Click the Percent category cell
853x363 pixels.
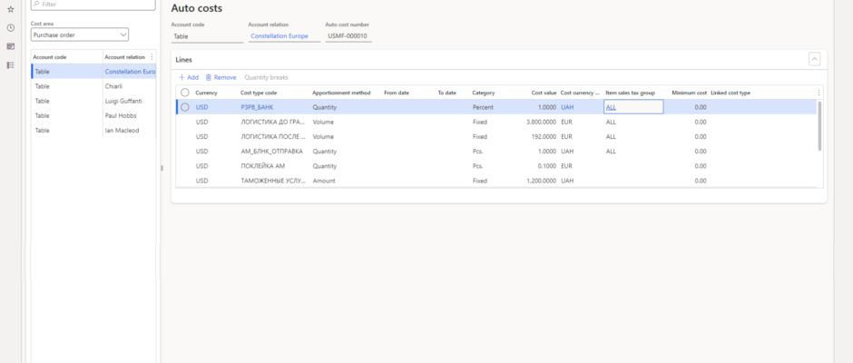pyautogui.click(x=483, y=107)
